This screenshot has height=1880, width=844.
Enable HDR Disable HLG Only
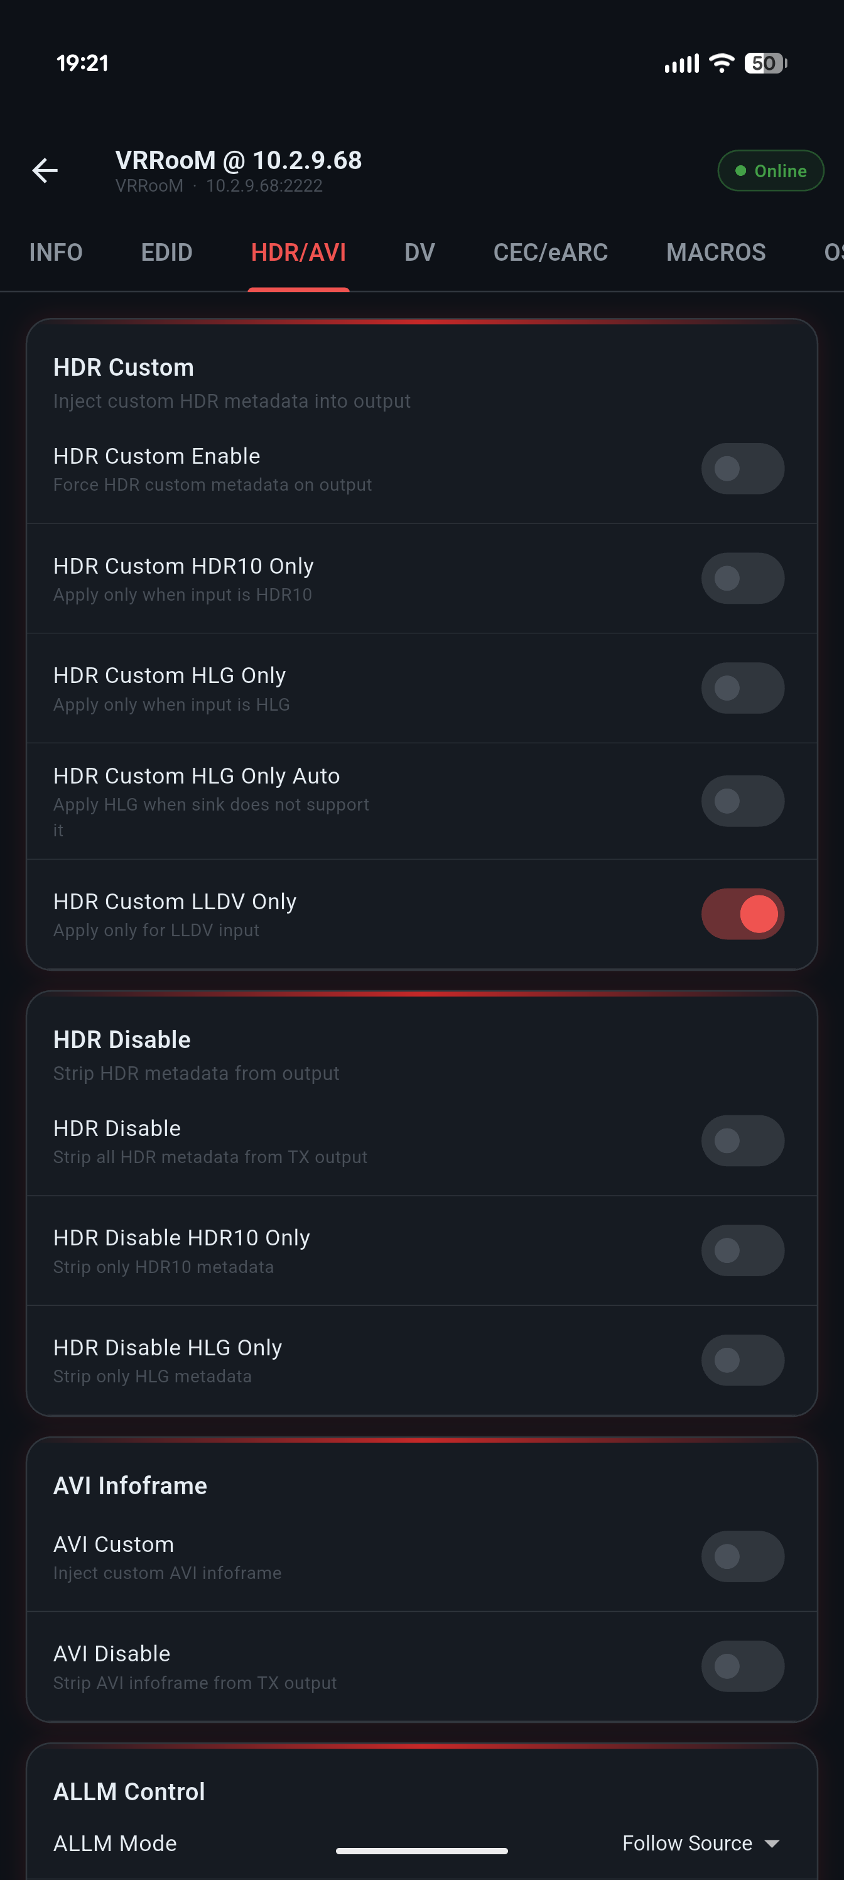743,1360
